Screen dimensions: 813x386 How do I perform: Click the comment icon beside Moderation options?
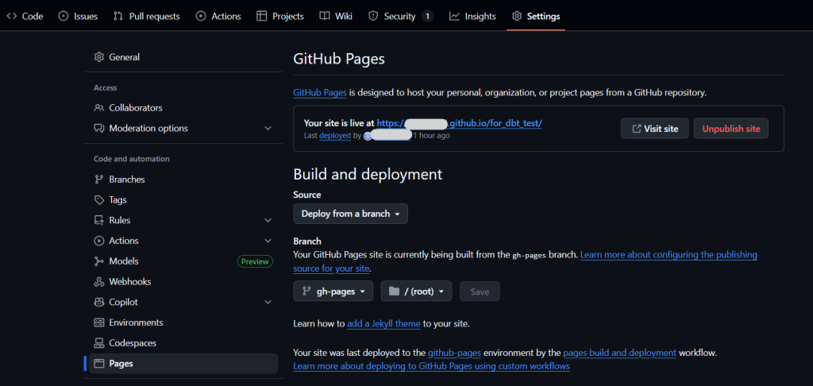[x=99, y=128]
